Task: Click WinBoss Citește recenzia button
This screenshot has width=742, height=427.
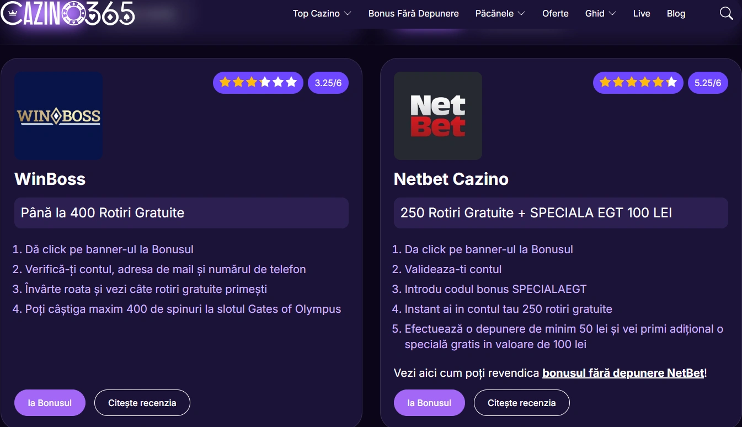Action: click(x=142, y=403)
